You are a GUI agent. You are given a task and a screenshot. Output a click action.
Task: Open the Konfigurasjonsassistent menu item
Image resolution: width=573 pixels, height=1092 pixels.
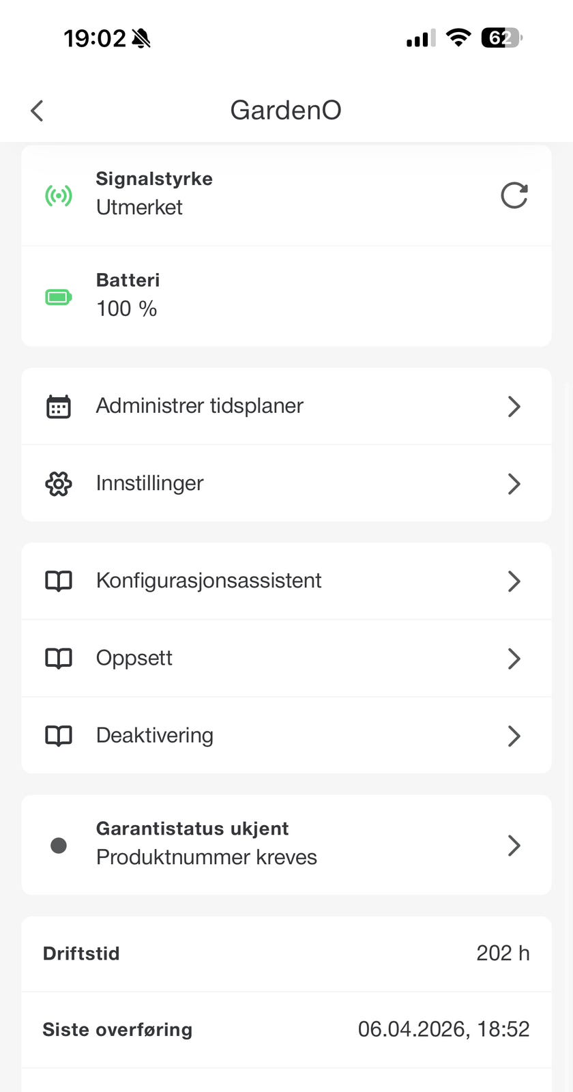point(209,581)
